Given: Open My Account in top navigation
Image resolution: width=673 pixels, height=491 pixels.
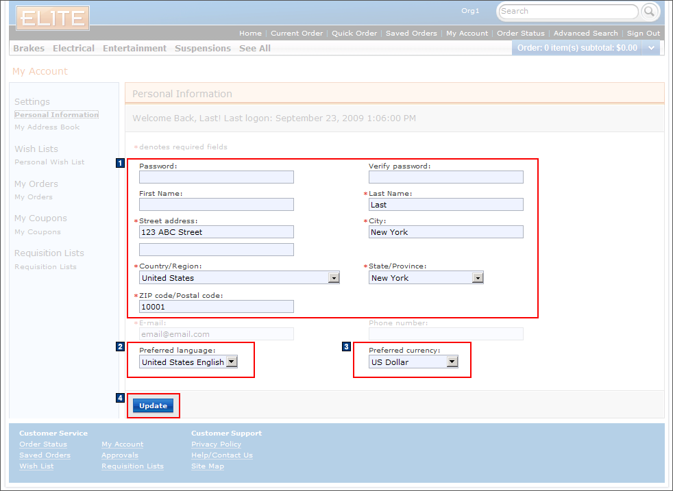Looking at the screenshot, I should [x=467, y=33].
